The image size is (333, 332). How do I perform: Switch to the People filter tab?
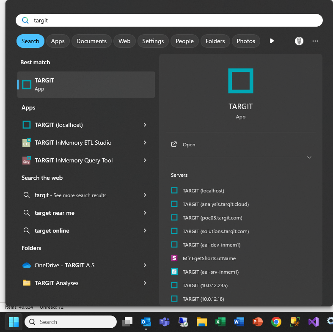click(x=184, y=41)
